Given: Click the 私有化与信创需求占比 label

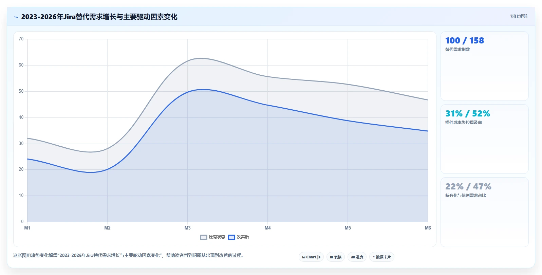Looking at the screenshot, I should click(466, 196).
